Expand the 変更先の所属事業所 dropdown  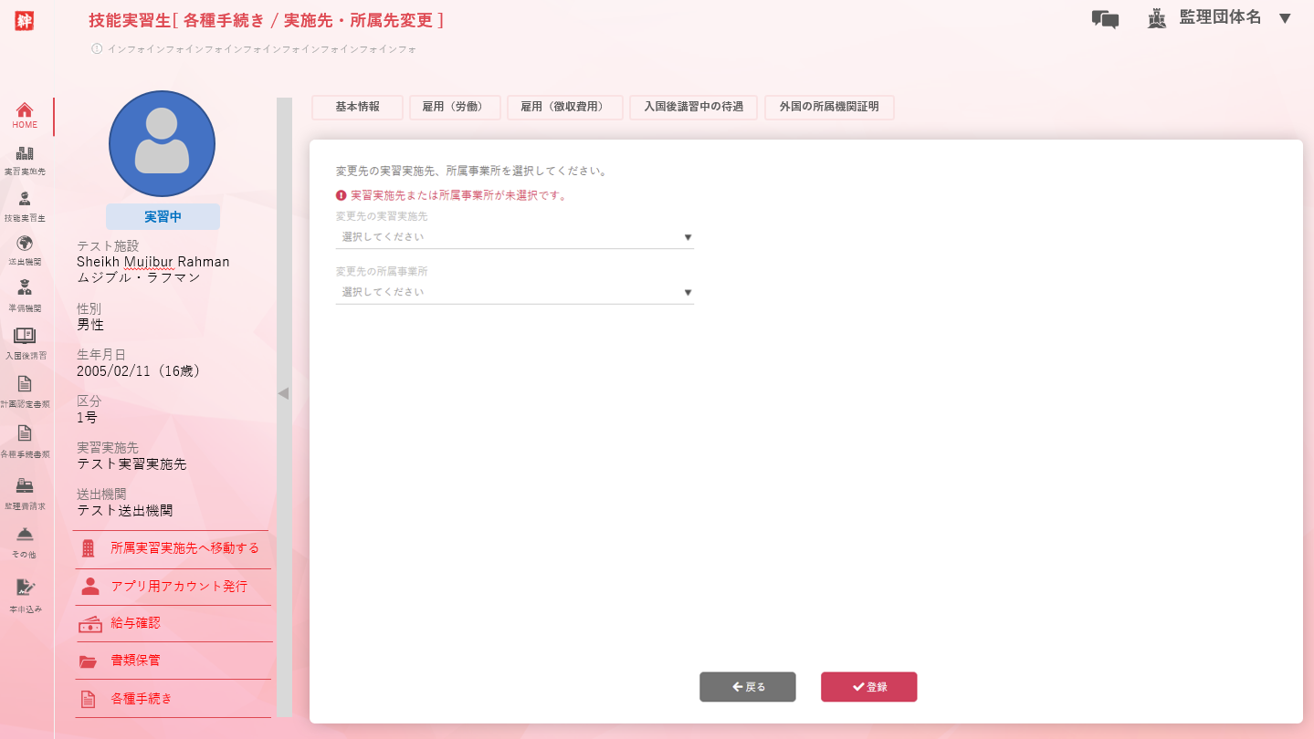(514, 293)
